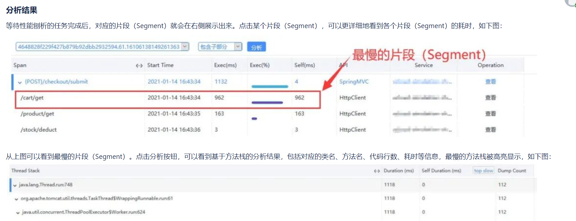Click 查看 link in the SpringMVC row
Image resolution: width=576 pixels, height=221 pixels.
(x=490, y=81)
